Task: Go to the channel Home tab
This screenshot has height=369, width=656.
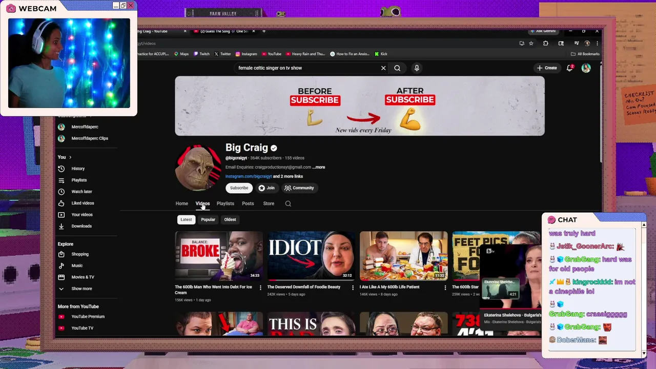Action: click(181, 203)
